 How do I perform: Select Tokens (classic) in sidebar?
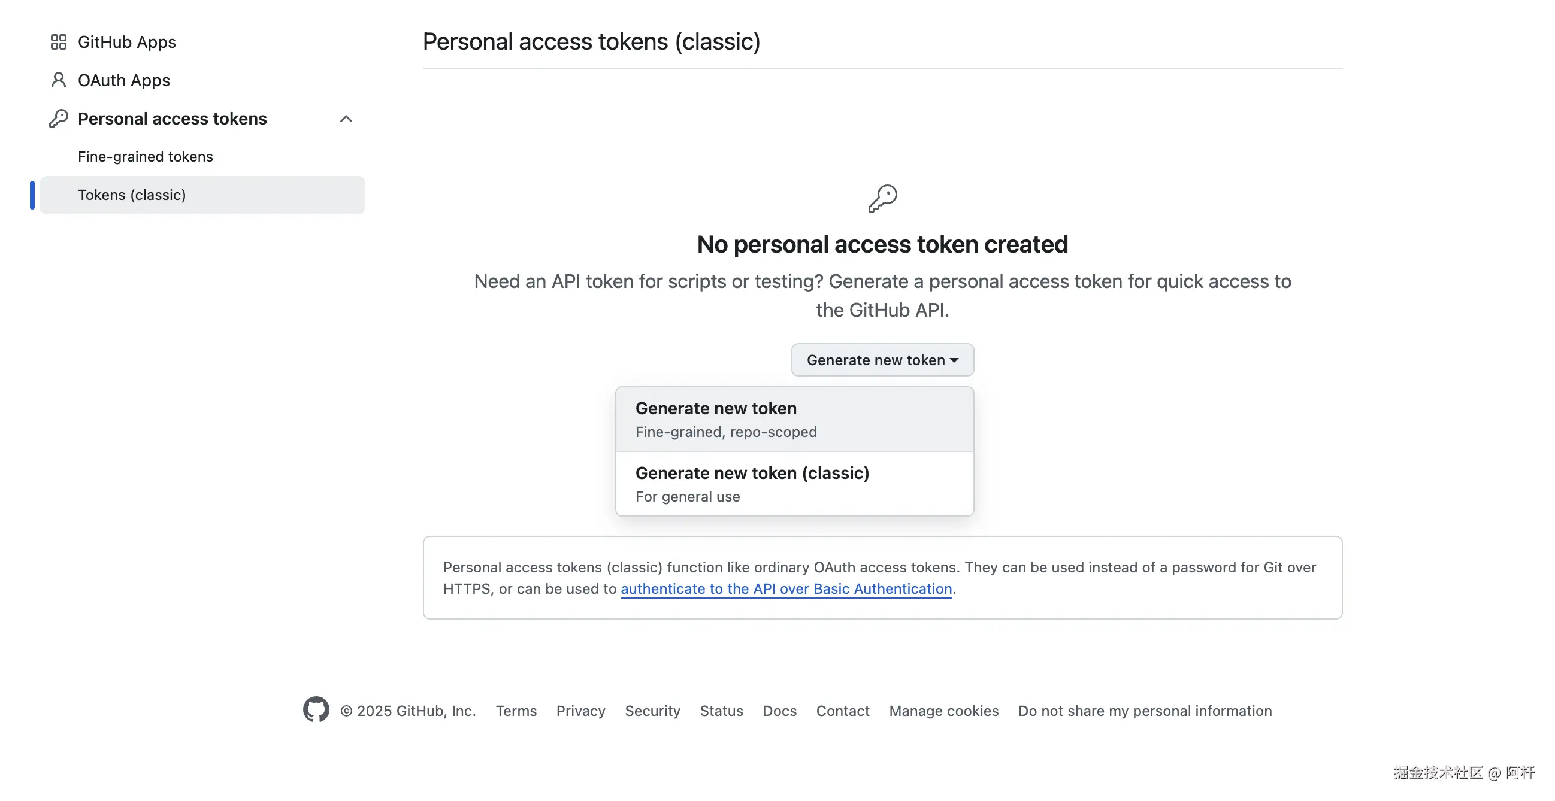pos(132,195)
